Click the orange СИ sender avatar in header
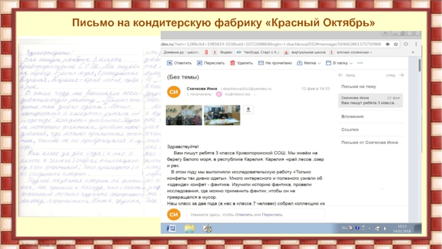Screen dimensions: 442x249 click(x=174, y=92)
